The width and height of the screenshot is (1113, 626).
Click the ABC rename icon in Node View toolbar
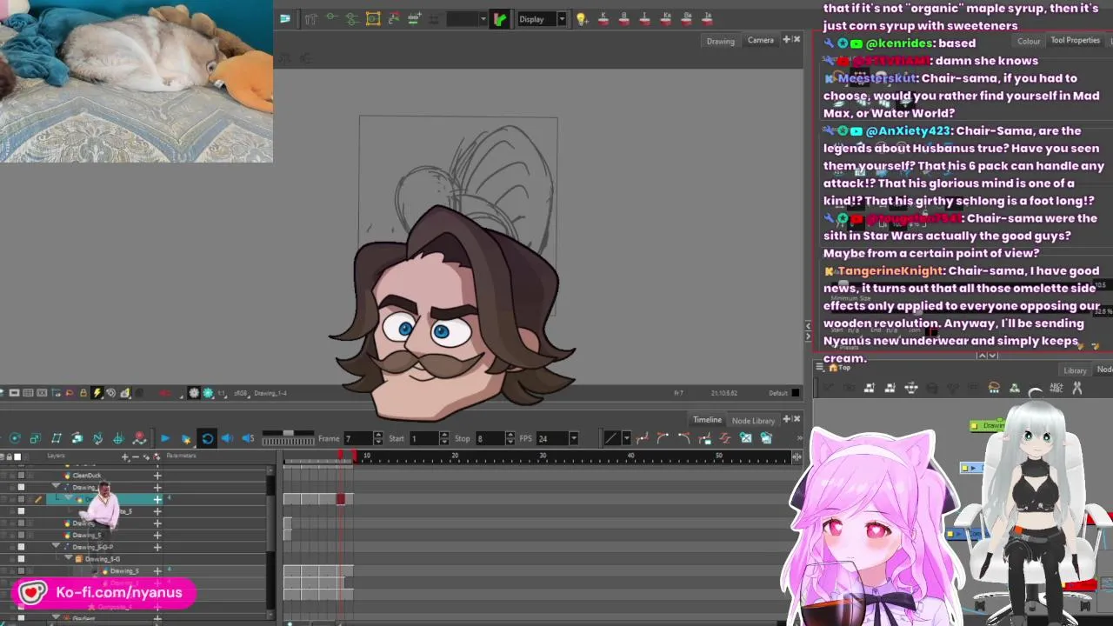tap(1056, 388)
